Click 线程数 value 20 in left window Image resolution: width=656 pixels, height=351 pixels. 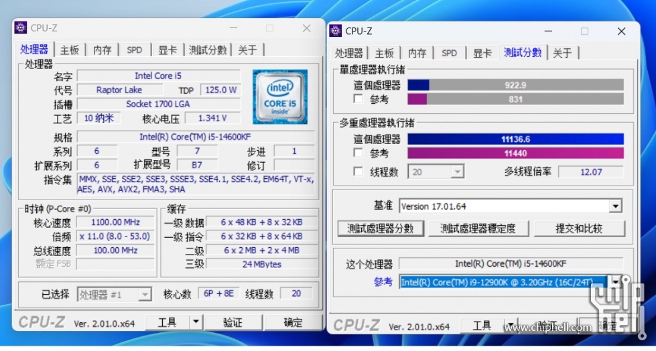coord(296,293)
